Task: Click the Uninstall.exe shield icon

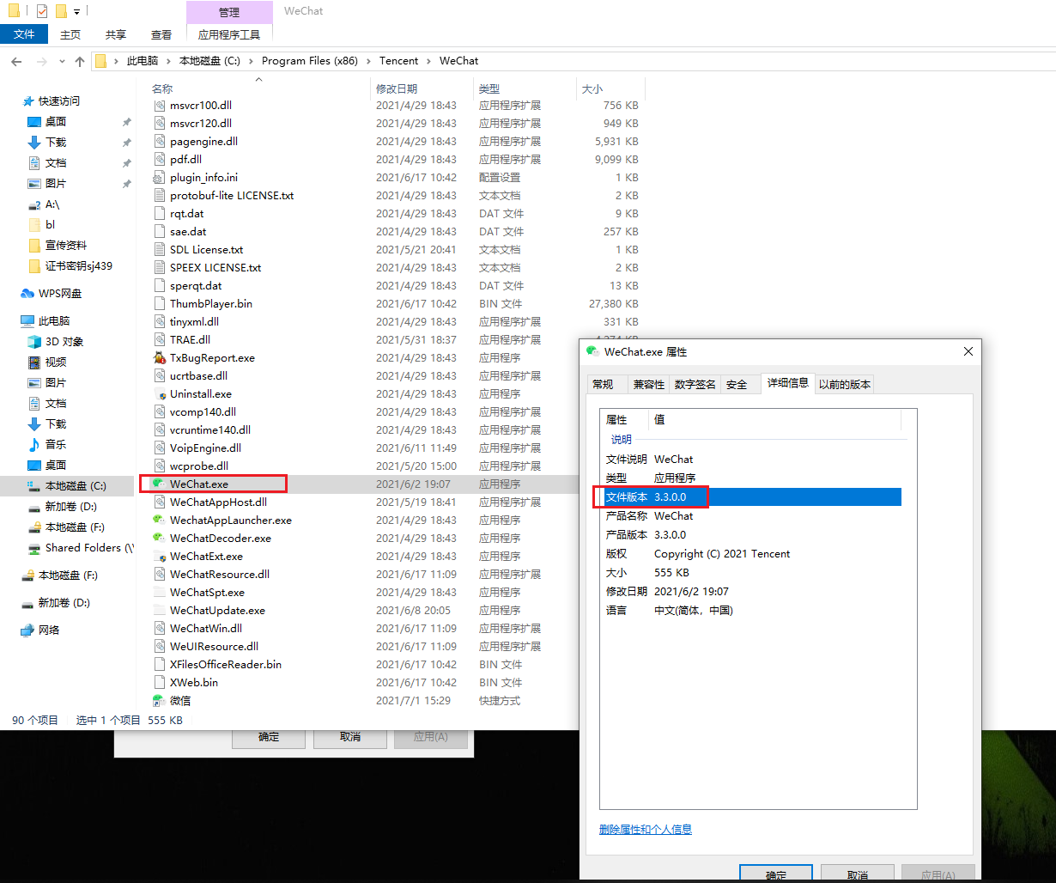Action: point(160,394)
